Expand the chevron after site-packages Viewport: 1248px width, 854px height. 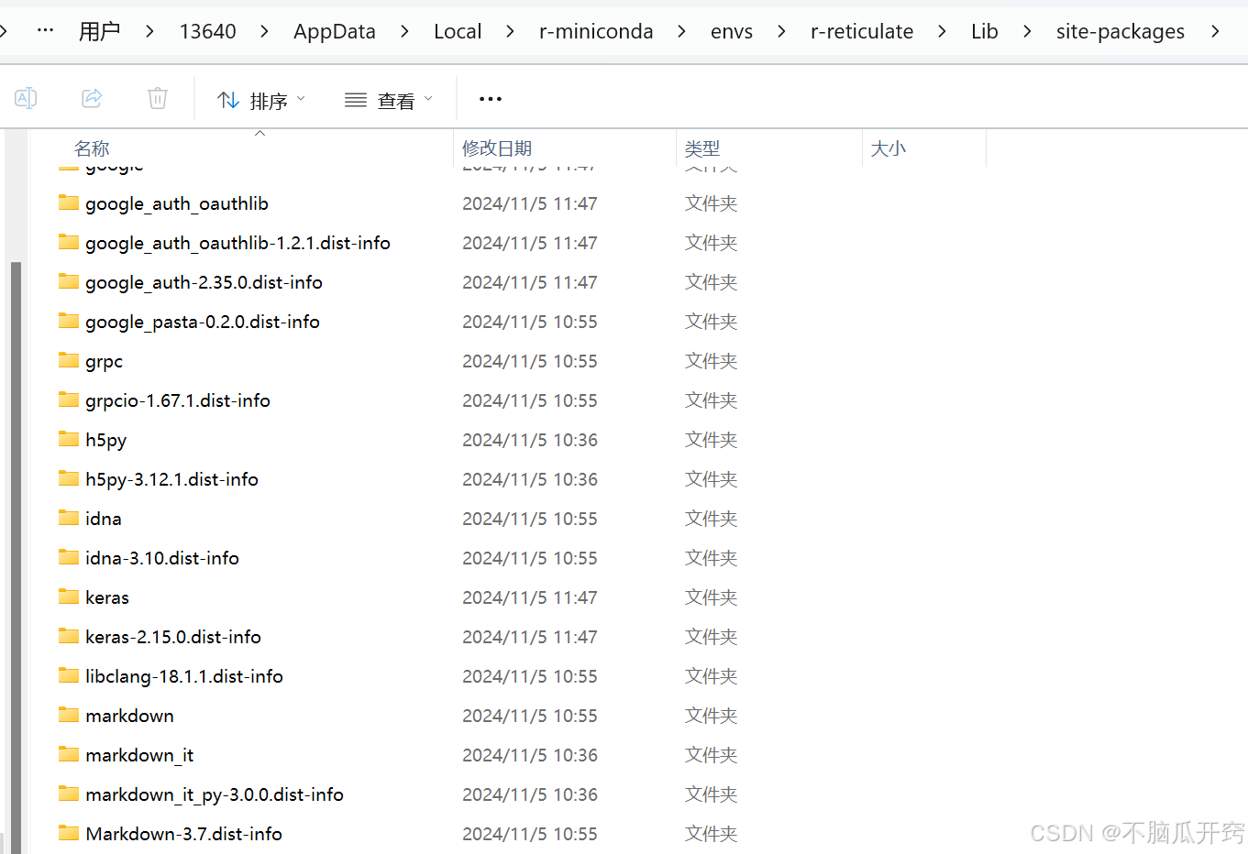pyautogui.click(x=1215, y=31)
